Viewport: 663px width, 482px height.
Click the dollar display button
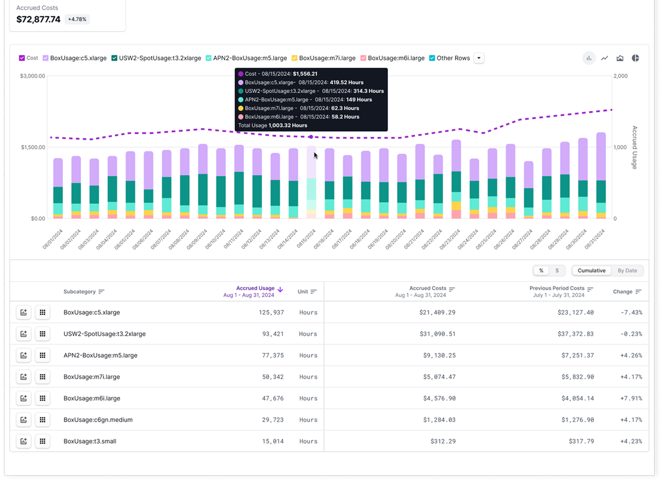coord(557,271)
